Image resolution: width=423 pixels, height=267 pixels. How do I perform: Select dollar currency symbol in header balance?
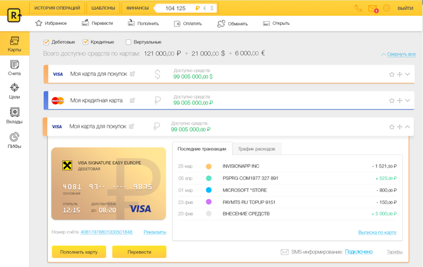tap(212, 8)
